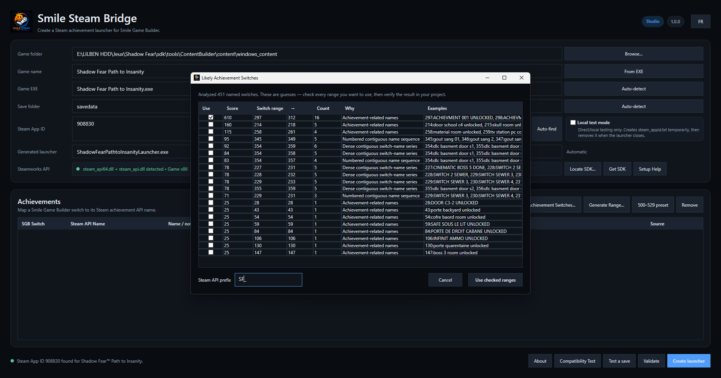Open Setup Help

(x=650, y=169)
